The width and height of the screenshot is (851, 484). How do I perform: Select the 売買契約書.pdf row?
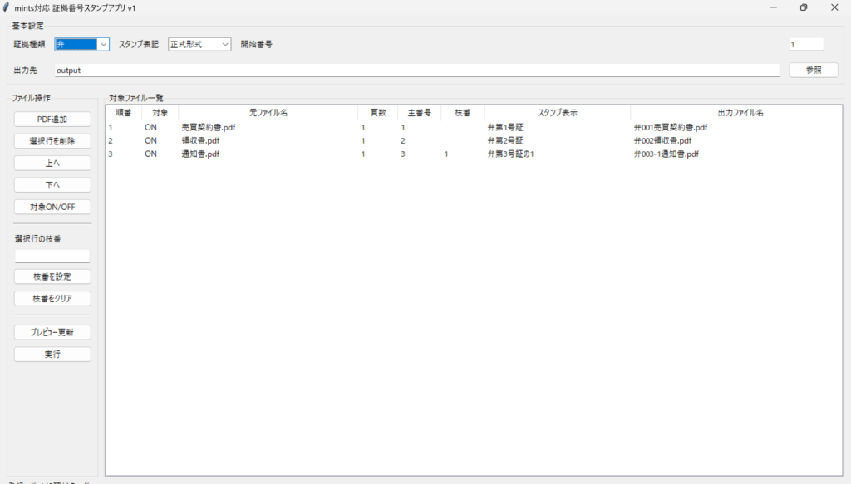tap(208, 128)
